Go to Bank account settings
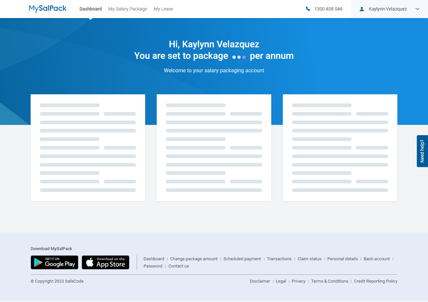 pos(377,259)
